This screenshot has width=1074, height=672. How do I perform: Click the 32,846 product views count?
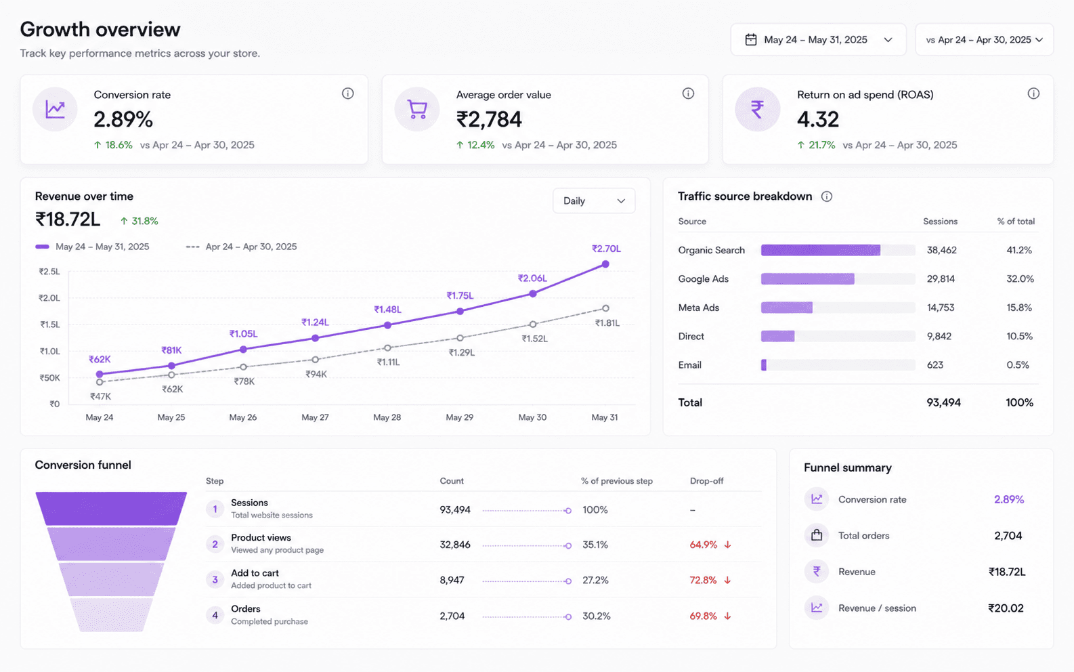455,545
